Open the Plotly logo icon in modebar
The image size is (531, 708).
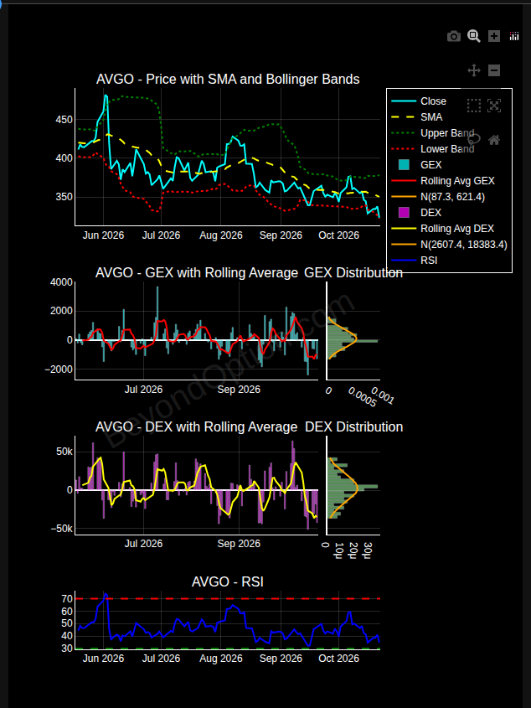coord(514,36)
